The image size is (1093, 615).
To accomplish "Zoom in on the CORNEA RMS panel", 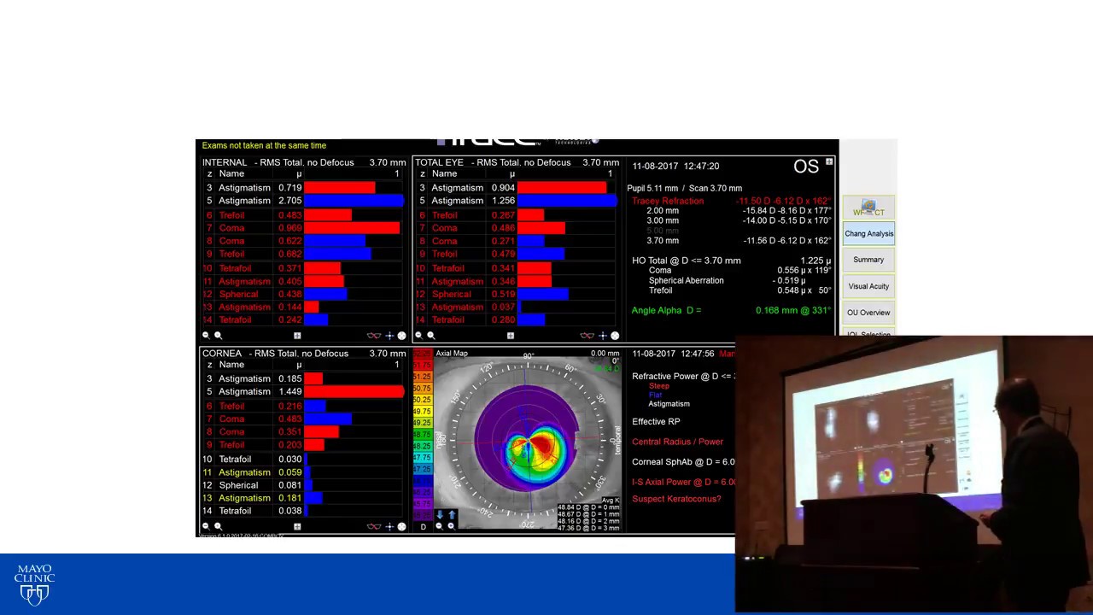I will pyautogui.click(x=219, y=526).
